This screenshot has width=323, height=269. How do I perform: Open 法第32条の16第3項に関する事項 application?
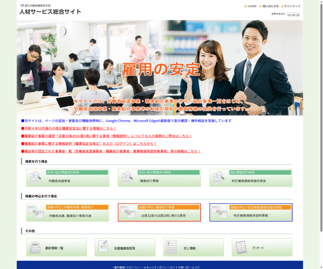click(159, 213)
